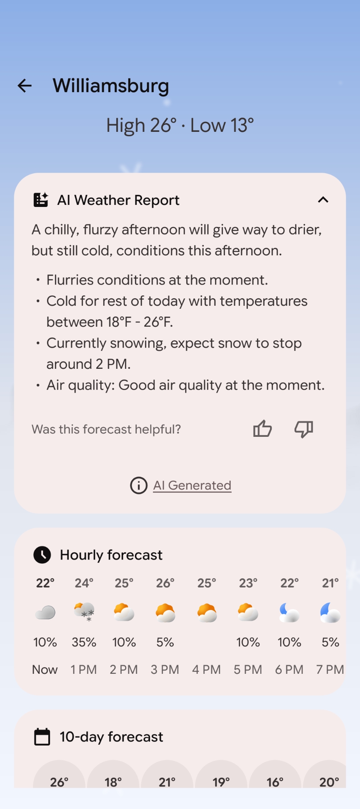
Task: Tap the partly cloudy night icon at 6 PM
Action: coord(289,612)
